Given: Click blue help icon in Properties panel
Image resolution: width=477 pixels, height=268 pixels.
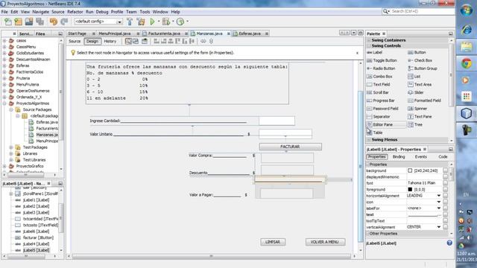Looking at the screenshot, I should 449,243.
